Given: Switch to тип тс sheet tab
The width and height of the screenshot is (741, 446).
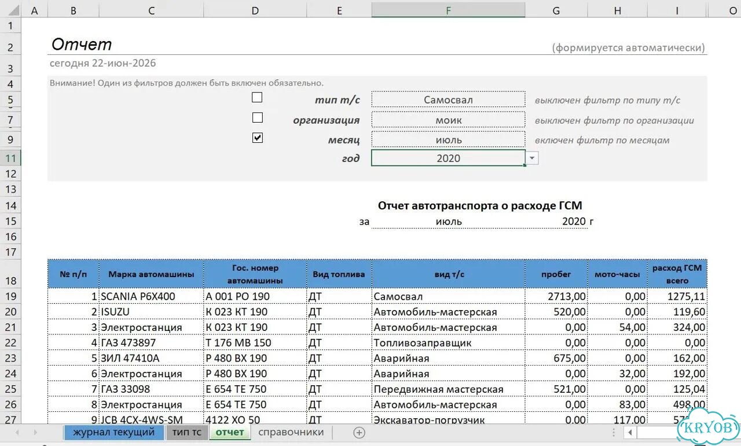Looking at the screenshot, I should tap(186, 432).
